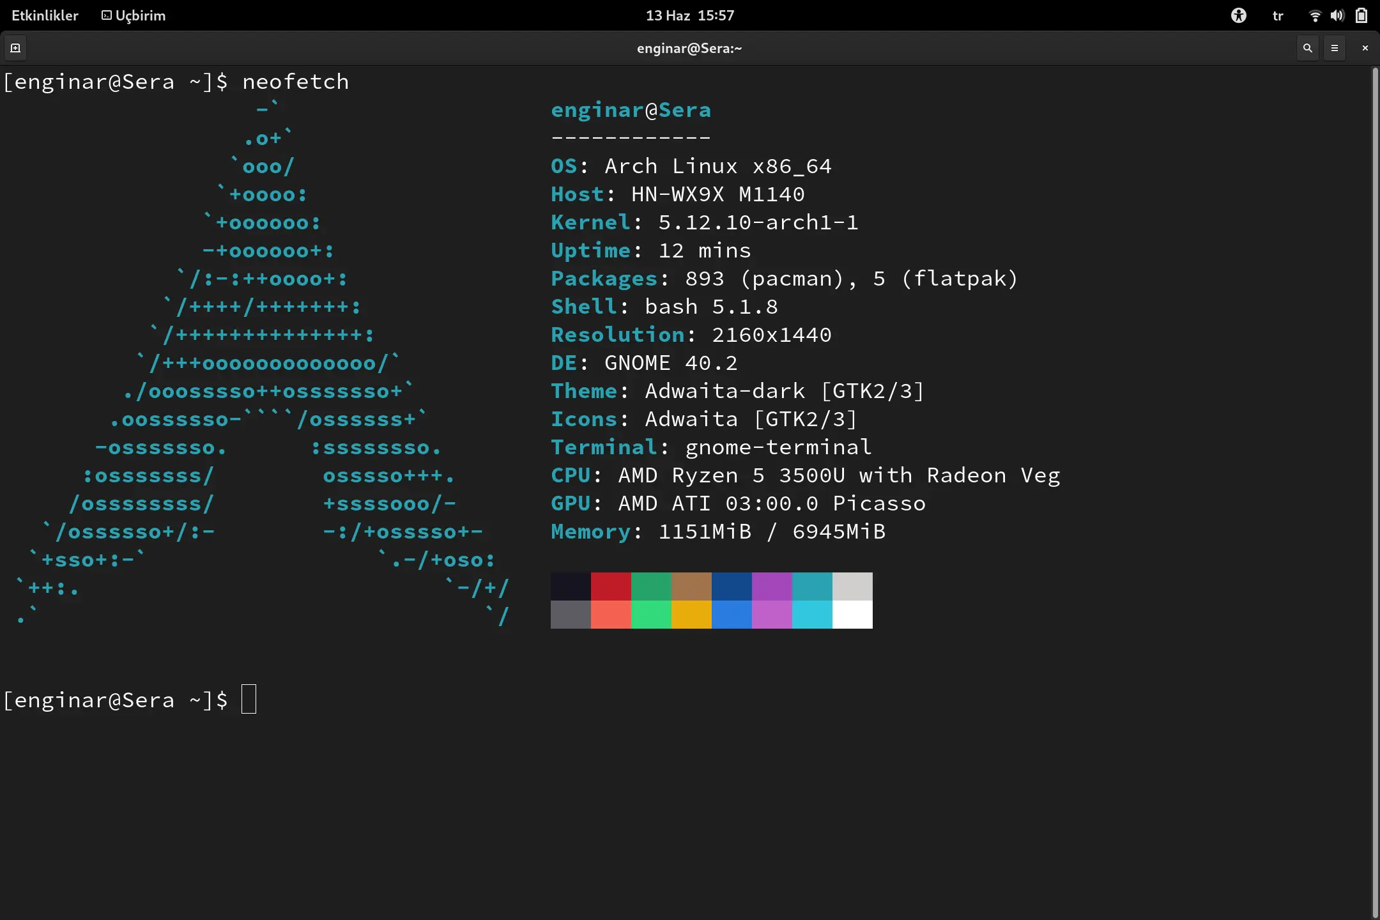Viewport: 1380px width, 920px height.
Task: Click the dark blue color block
Action: (x=732, y=586)
